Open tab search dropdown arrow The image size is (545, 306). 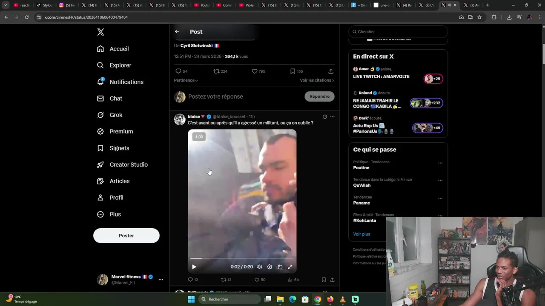pyautogui.click(x=6, y=5)
